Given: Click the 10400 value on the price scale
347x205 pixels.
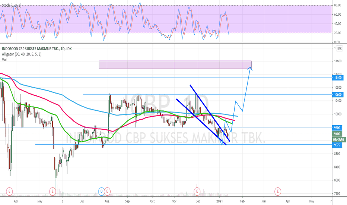Looking at the screenshot, I should click(x=338, y=101).
